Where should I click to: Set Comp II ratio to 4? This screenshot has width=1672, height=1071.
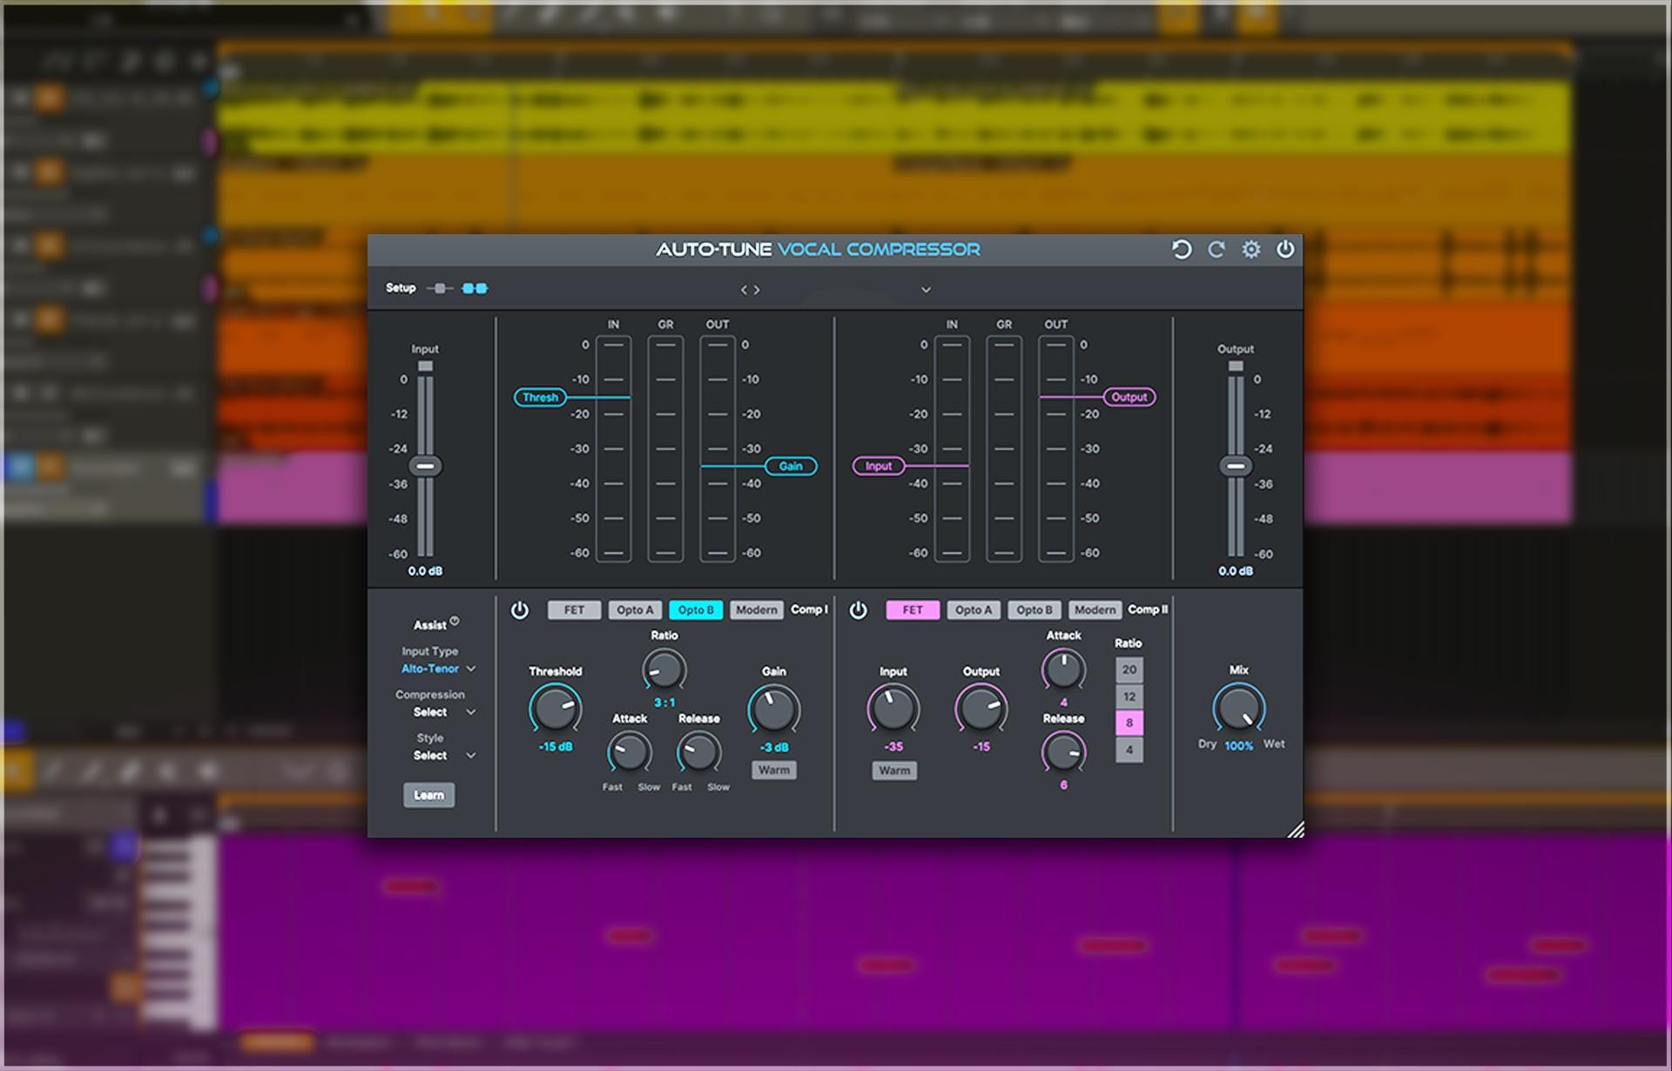[1129, 750]
